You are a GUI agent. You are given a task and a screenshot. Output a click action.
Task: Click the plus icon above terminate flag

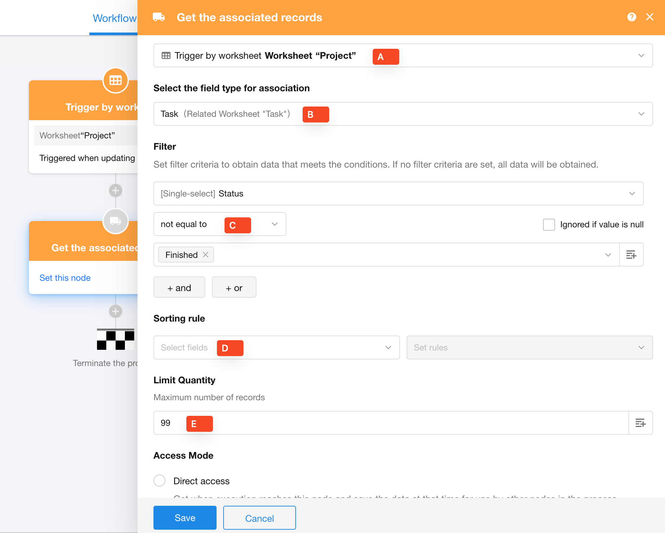point(116,311)
